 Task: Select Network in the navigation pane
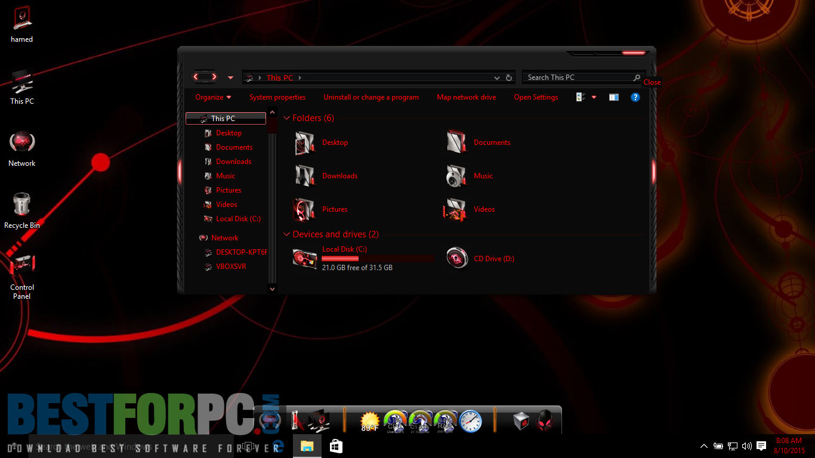pos(224,238)
